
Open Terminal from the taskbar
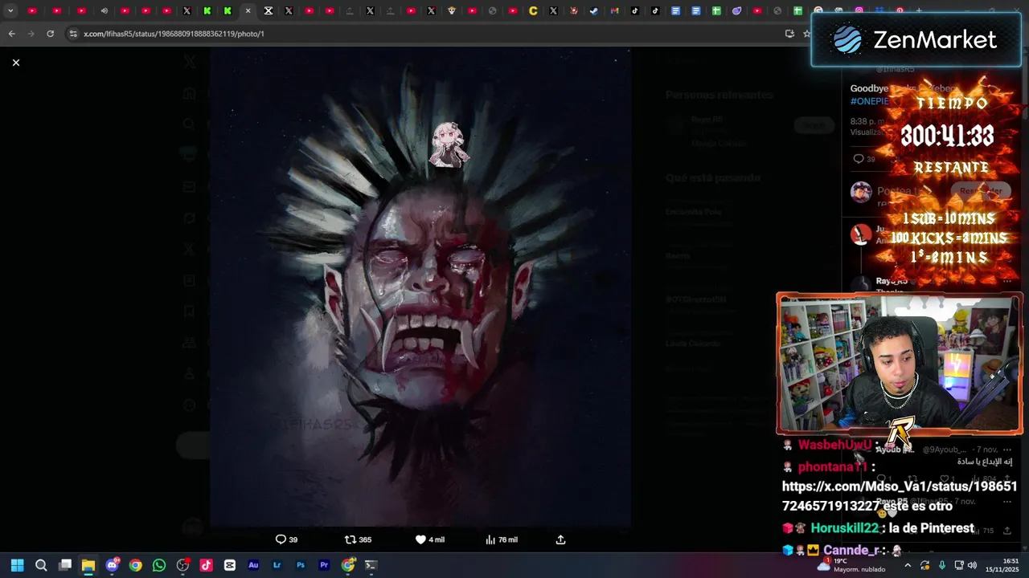click(371, 565)
